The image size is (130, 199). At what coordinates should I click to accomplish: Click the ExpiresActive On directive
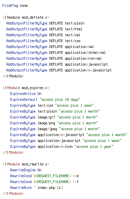pyautogui.click(x=26, y=94)
